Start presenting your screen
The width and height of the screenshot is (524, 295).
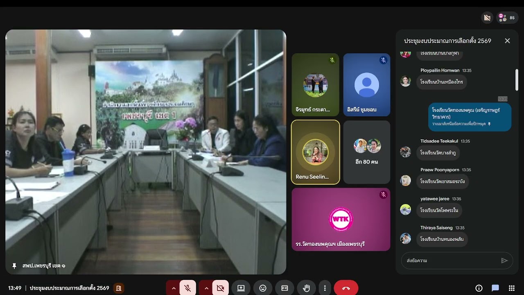click(241, 288)
